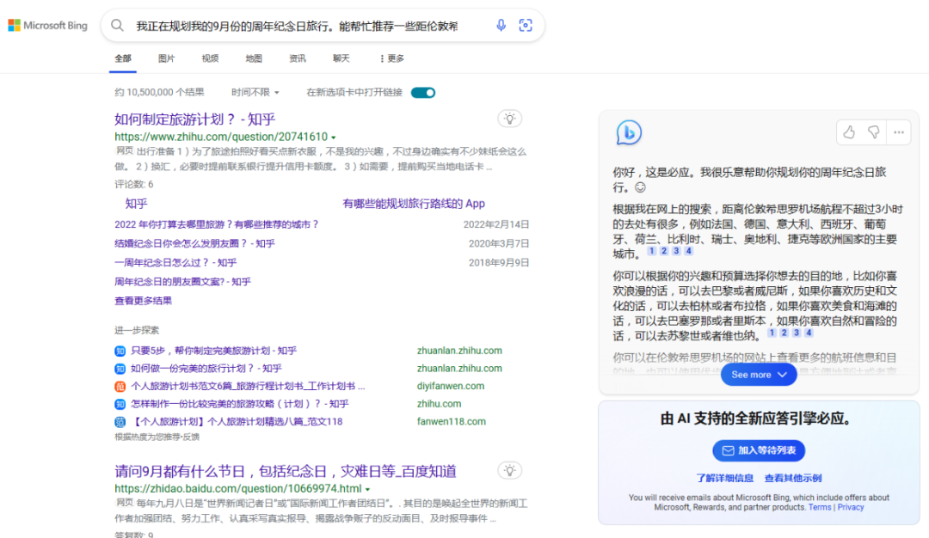Open 2022 年你打算去哪里旅游 link
This screenshot has width=929, height=538.
click(217, 225)
